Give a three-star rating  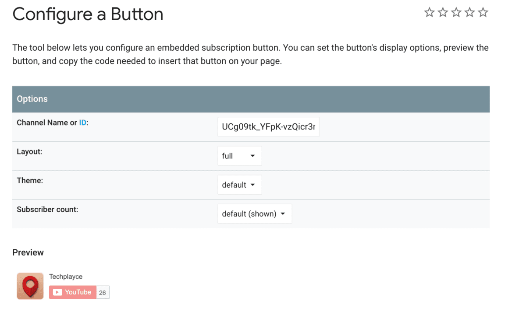click(456, 13)
